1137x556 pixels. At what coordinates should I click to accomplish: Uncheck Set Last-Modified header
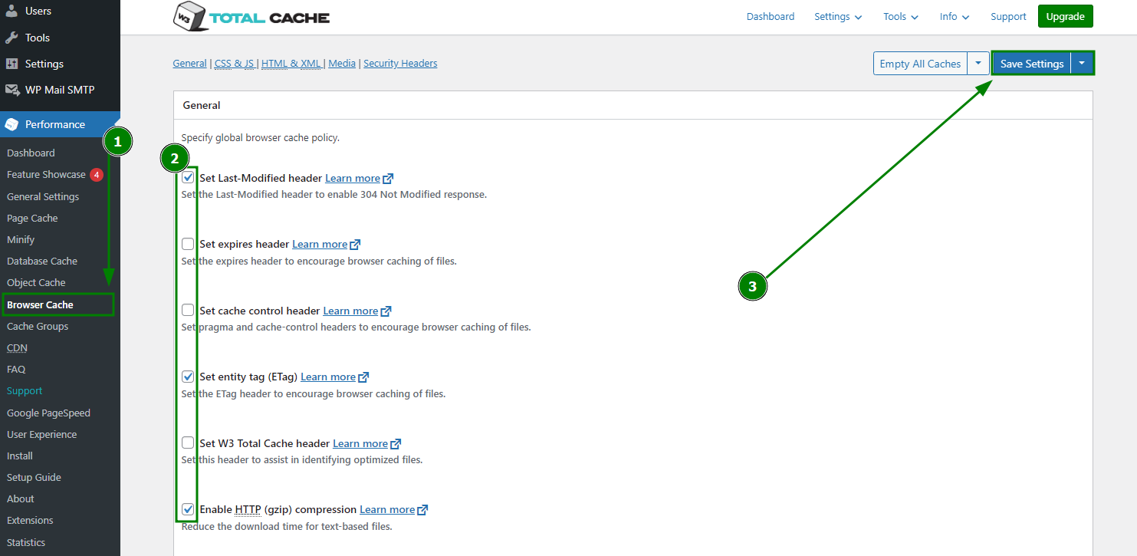[188, 177]
